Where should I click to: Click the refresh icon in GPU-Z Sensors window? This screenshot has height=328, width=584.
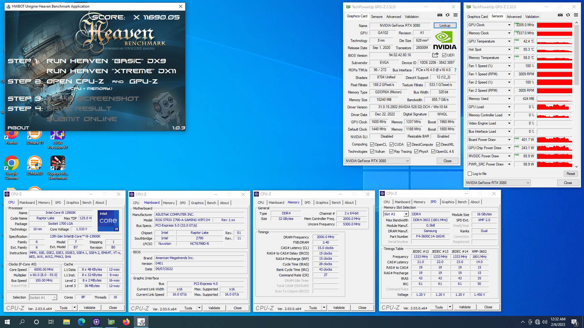tap(568, 15)
